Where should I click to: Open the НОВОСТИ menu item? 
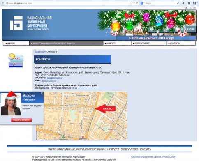(x=117, y=44)
